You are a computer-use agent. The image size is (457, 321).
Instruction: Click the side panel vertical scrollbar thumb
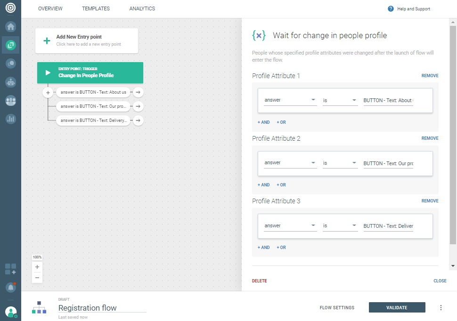[x=453, y=135]
